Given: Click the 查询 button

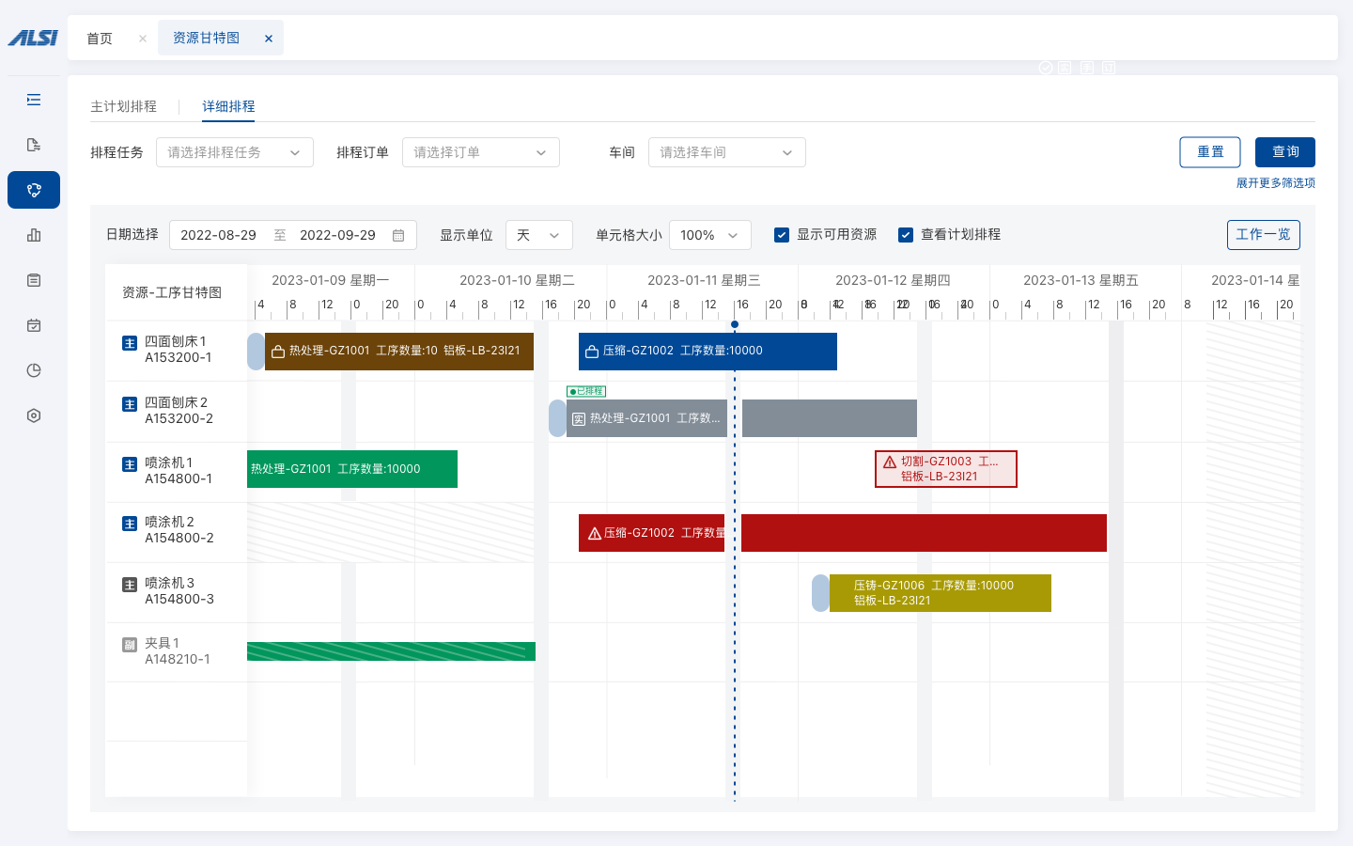Looking at the screenshot, I should [1285, 152].
